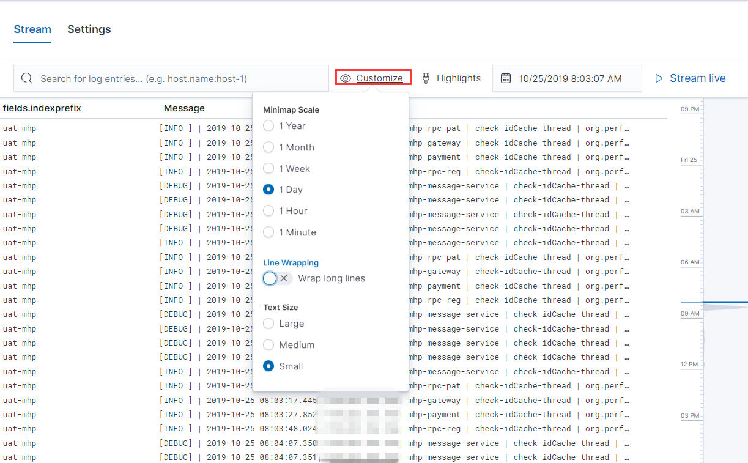This screenshot has height=463, width=748.
Task: Select the 1 Month minimap scale
Action: pos(268,147)
